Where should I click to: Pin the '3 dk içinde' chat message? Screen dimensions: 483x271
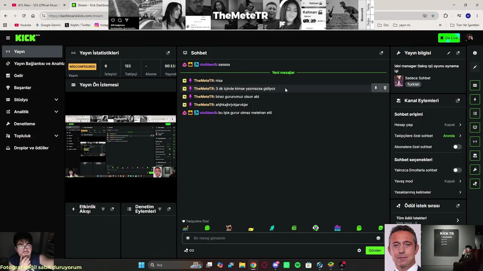pyautogui.click(x=375, y=88)
